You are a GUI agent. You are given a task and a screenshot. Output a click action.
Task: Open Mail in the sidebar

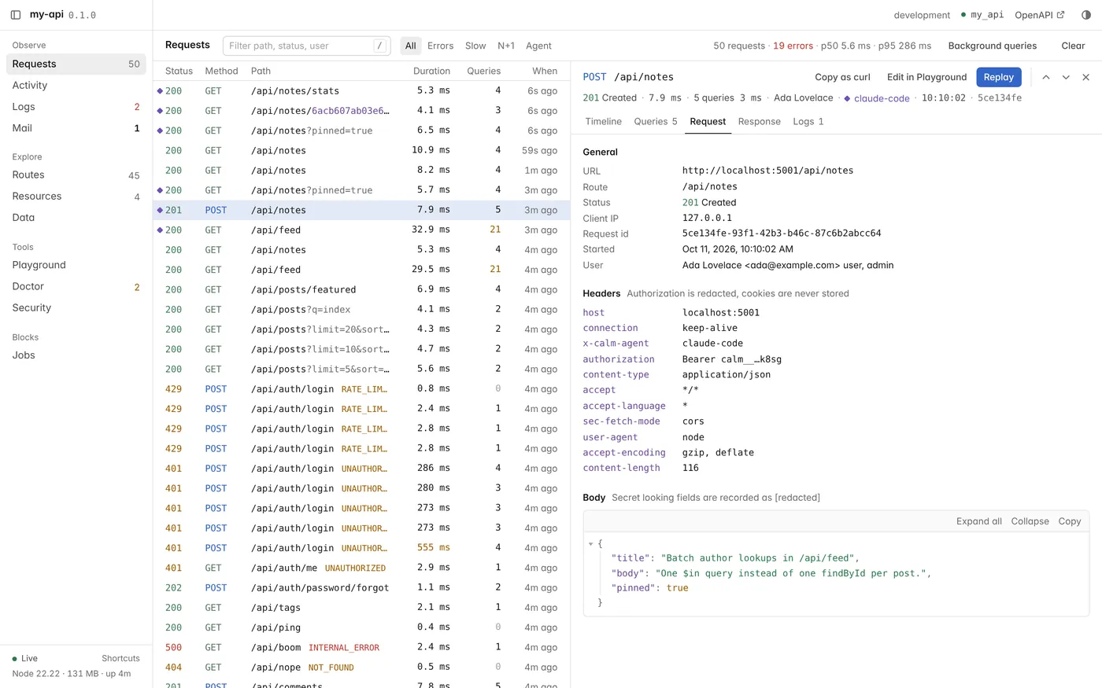click(76, 127)
